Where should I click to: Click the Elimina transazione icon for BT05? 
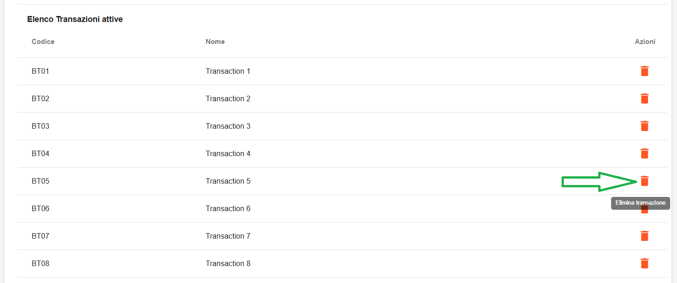tap(644, 181)
